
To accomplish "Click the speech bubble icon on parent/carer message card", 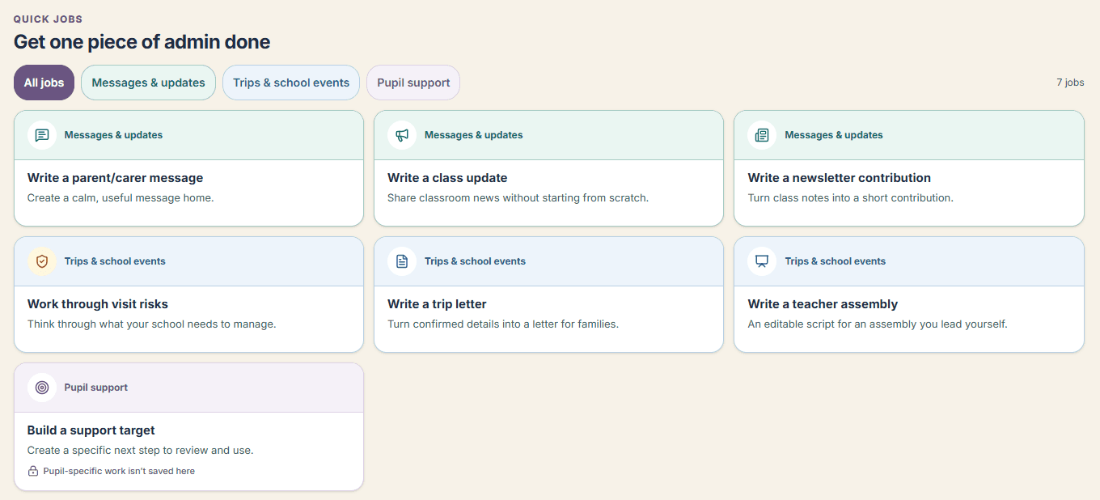I will point(42,135).
